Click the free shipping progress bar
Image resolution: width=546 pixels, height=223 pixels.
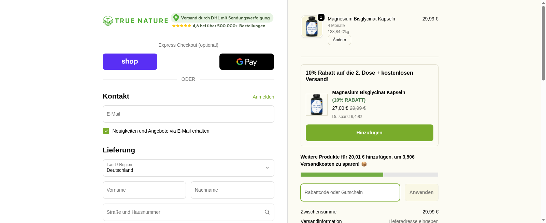369,175
